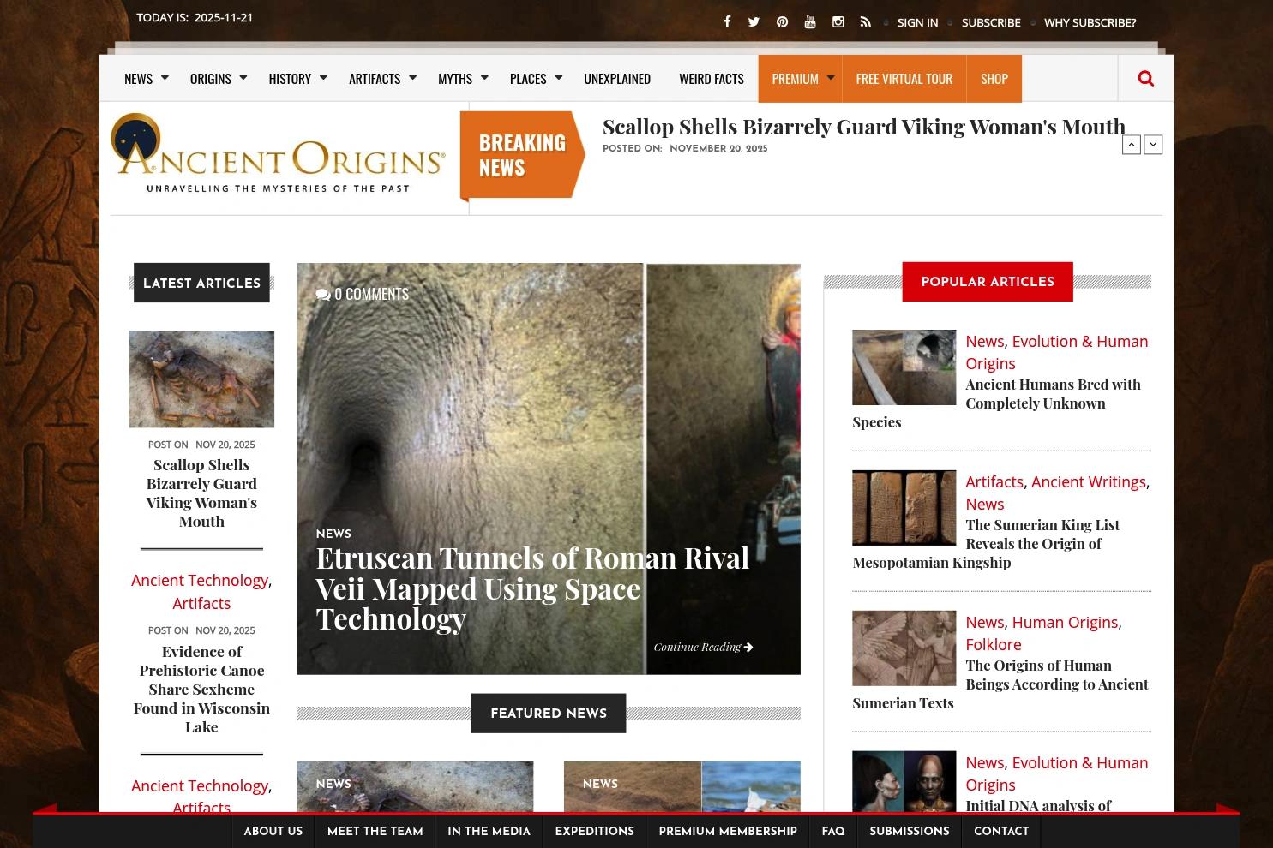Expand the Premium menu arrow
This screenshot has height=848, width=1273.
tap(830, 78)
